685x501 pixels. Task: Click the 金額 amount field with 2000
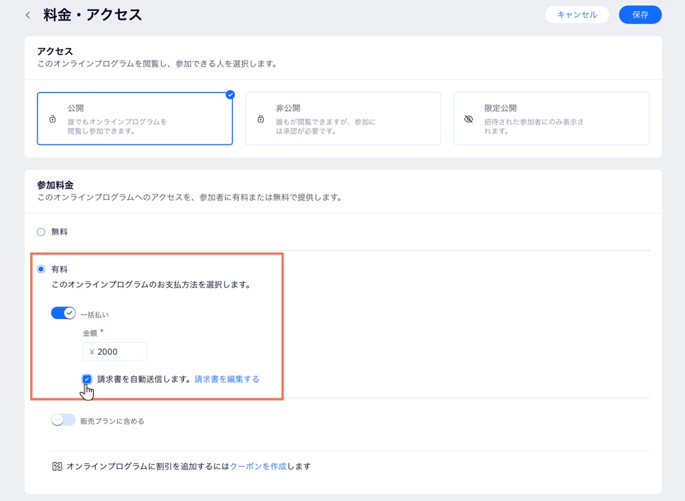click(x=115, y=352)
